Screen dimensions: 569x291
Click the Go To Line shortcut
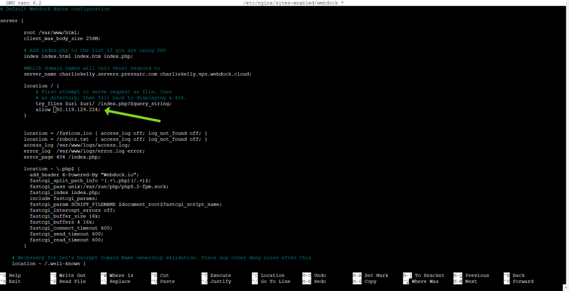[275, 281]
